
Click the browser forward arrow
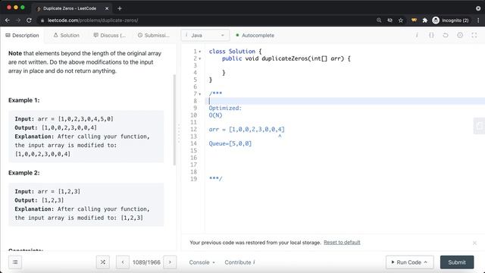(18, 20)
